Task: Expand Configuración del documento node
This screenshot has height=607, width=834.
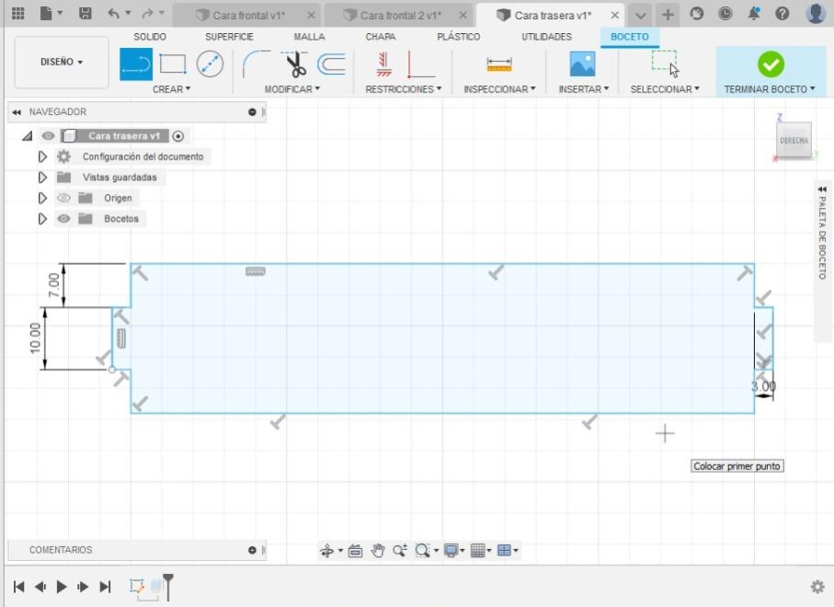Action: click(42, 156)
